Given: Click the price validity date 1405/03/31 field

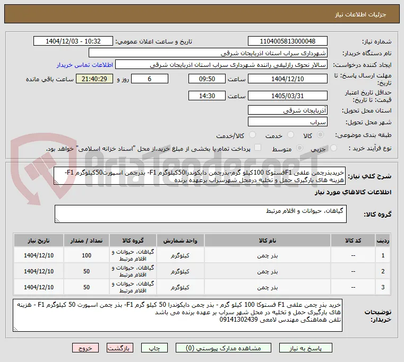Looking at the screenshot, I should click(x=288, y=96).
